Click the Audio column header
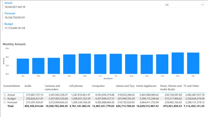 28,86
